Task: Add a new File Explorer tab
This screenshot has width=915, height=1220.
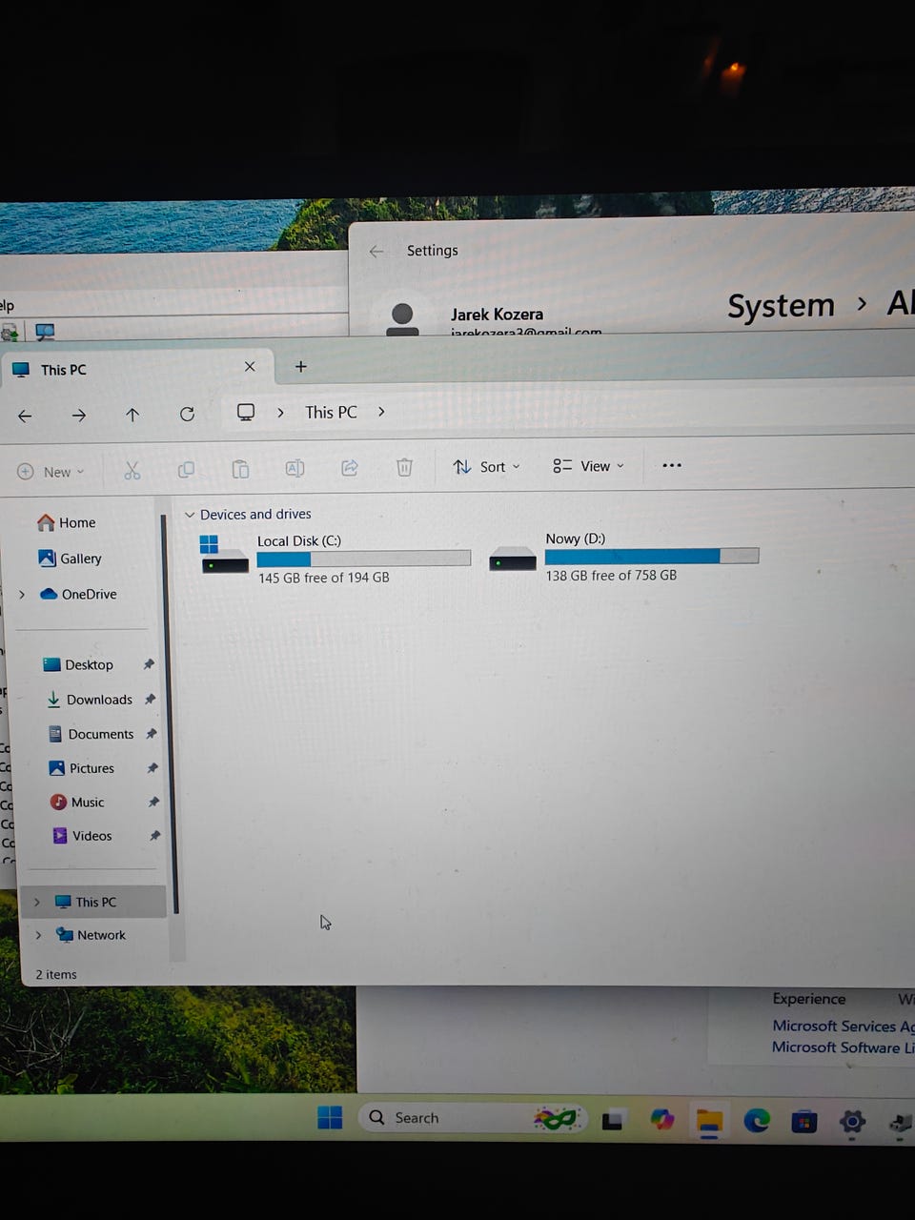Action: [300, 366]
